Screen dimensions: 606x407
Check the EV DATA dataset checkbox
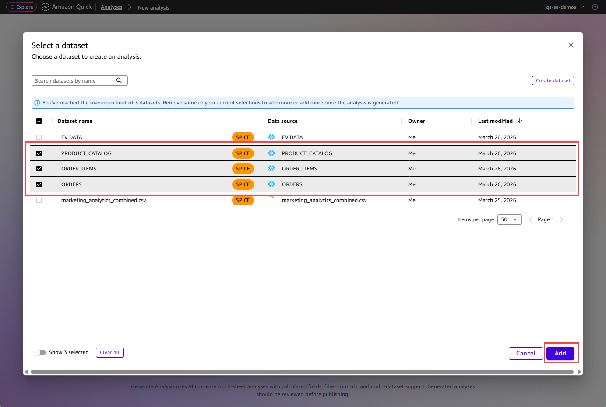pos(39,137)
